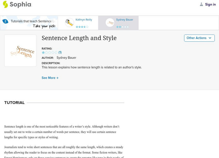This screenshot has height=158, width=219.
Task: Click the Sign in link
Action: point(210,4)
